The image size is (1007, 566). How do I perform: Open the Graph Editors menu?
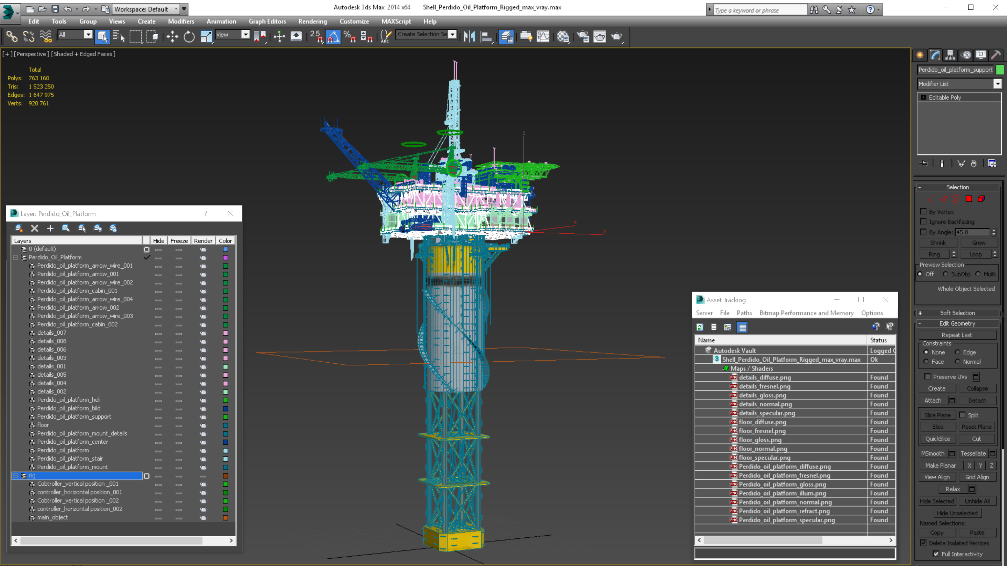[x=267, y=21]
